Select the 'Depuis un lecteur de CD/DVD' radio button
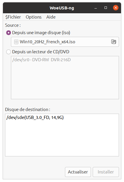124x182 pixels. click(9, 52)
